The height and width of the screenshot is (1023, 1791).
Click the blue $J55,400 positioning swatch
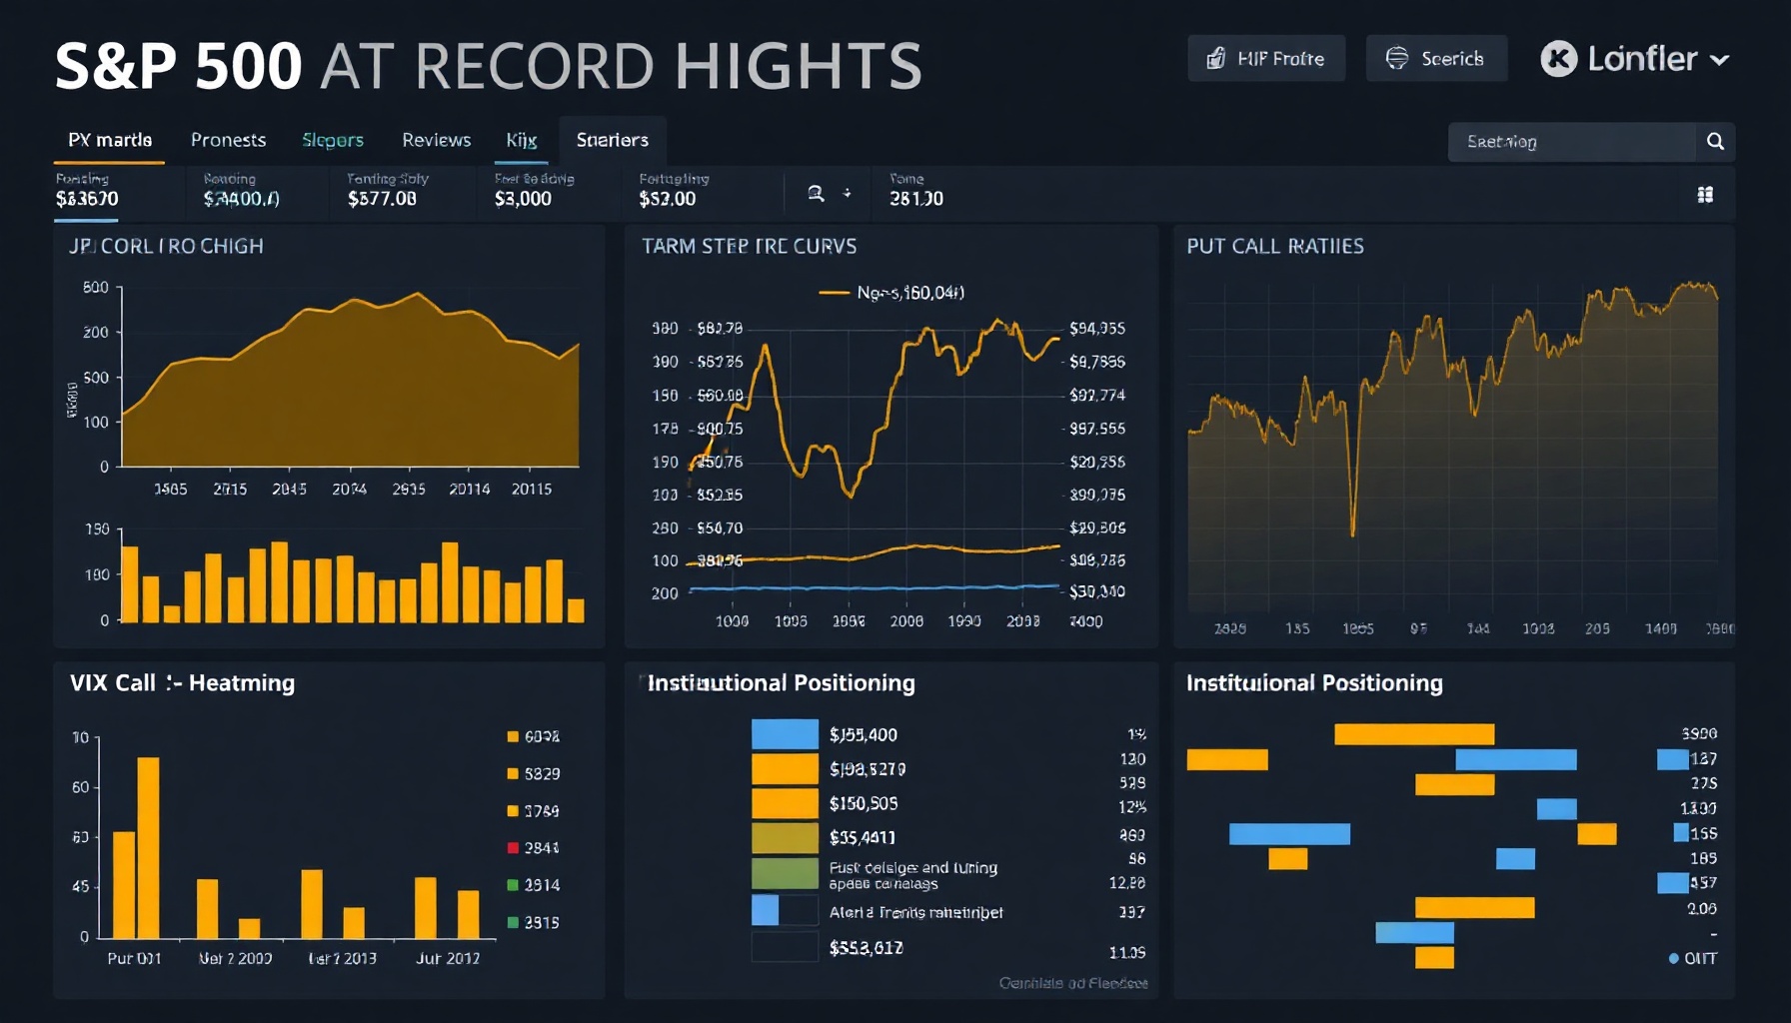point(785,734)
